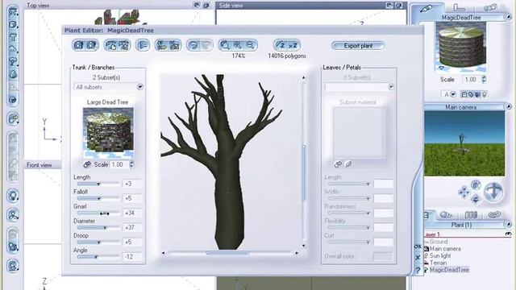Click the lightbulb icon beside the A dropdown

(485, 95)
